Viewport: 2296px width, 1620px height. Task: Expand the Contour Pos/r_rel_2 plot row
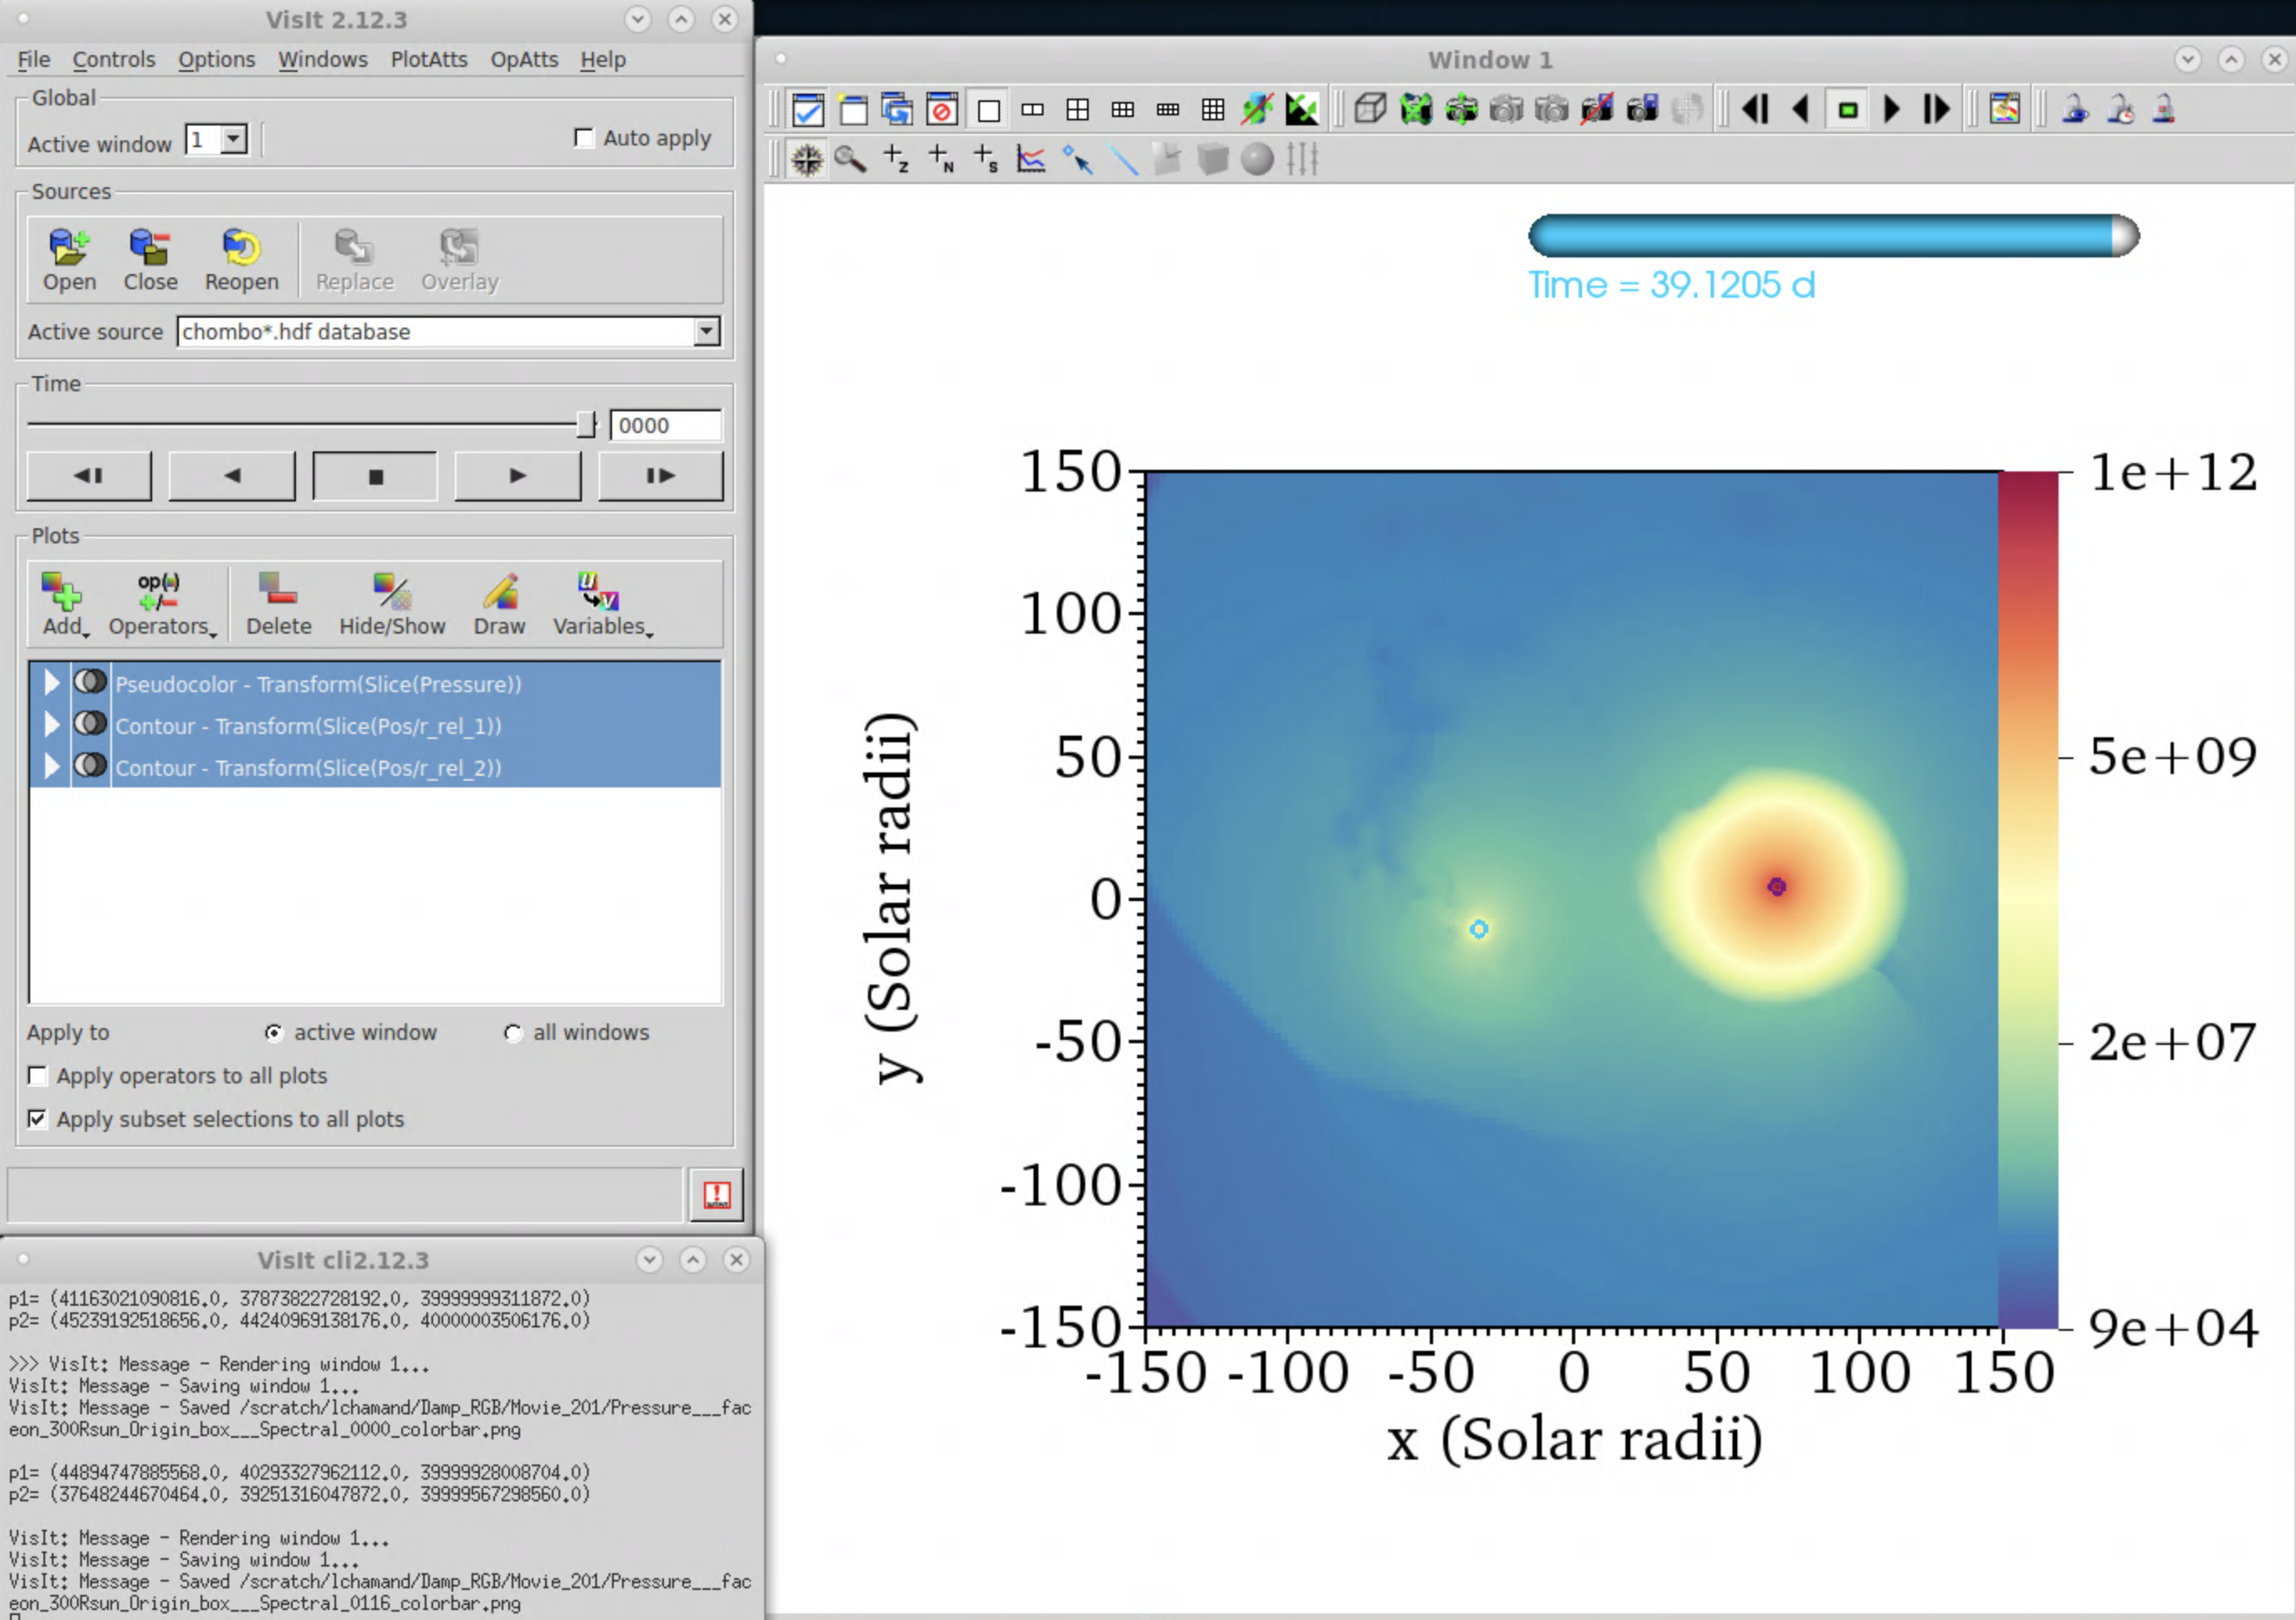(51, 767)
